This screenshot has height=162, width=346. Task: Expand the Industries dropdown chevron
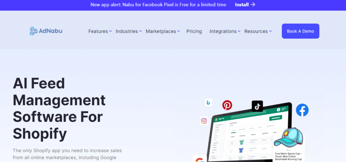click(x=140, y=31)
